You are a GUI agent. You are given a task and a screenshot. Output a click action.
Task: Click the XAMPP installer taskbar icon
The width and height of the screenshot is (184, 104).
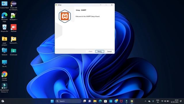click(132, 101)
